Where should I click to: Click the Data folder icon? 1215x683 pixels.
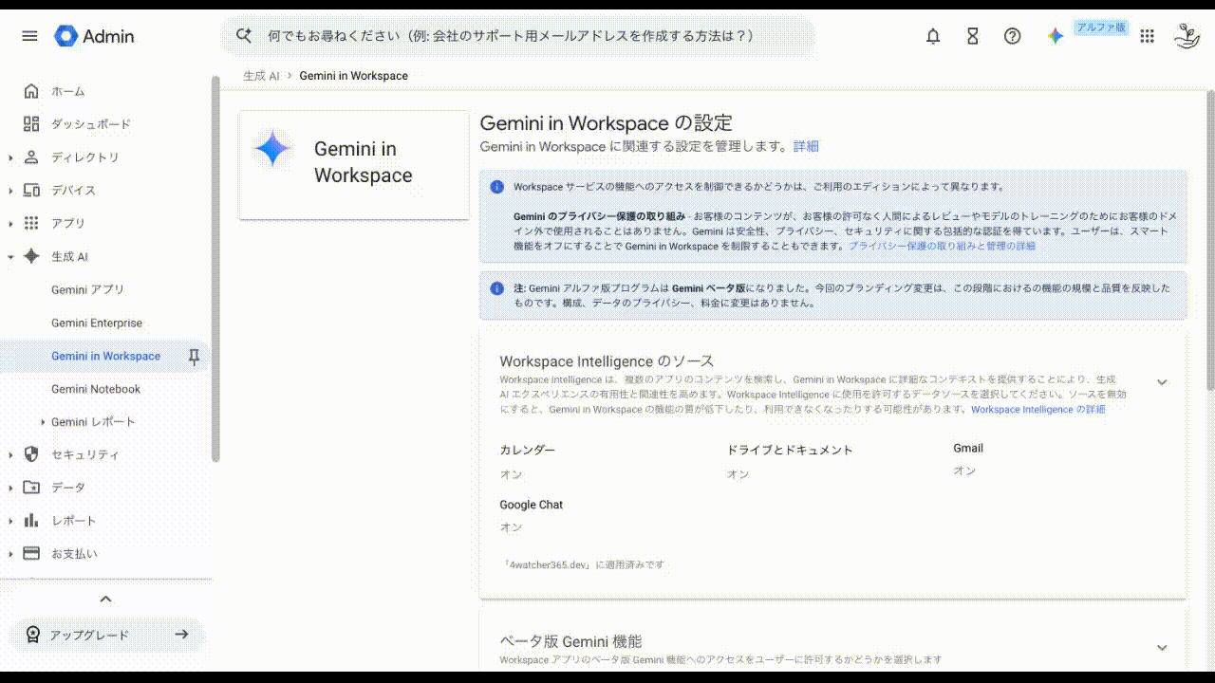coord(31,488)
